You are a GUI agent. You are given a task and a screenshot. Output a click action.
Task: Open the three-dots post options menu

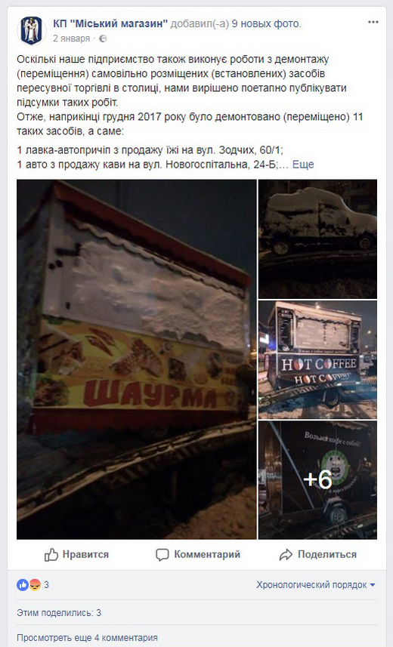373,23
